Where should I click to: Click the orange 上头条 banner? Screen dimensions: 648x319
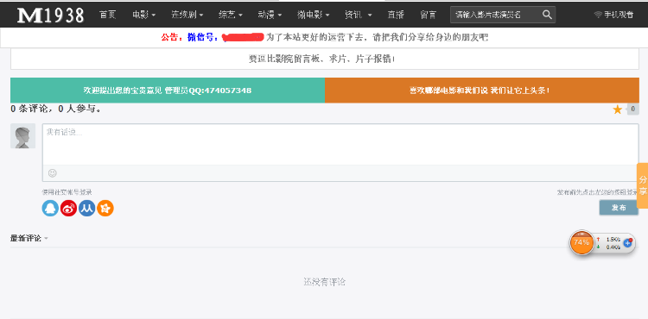482,91
